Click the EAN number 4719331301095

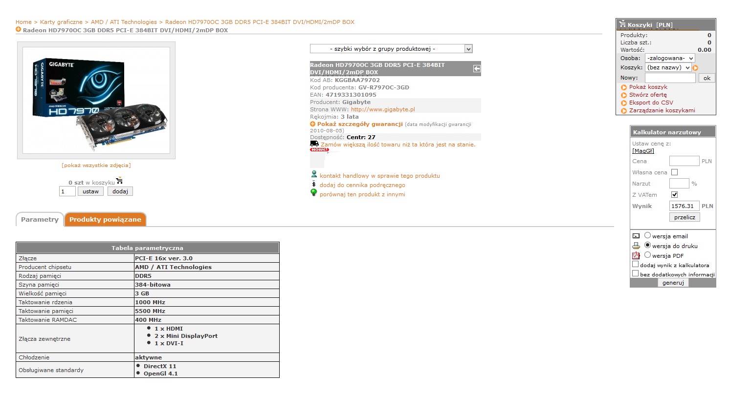pos(351,95)
